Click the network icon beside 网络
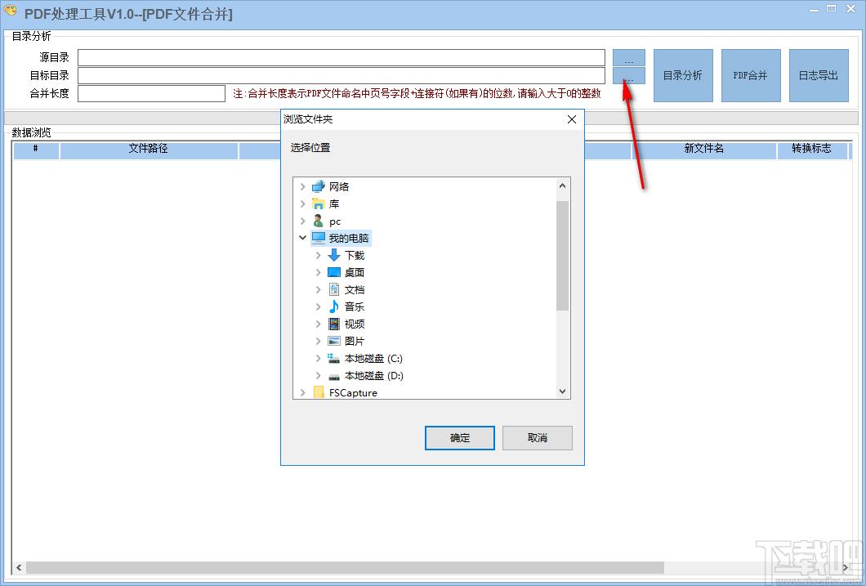 coord(318,186)
